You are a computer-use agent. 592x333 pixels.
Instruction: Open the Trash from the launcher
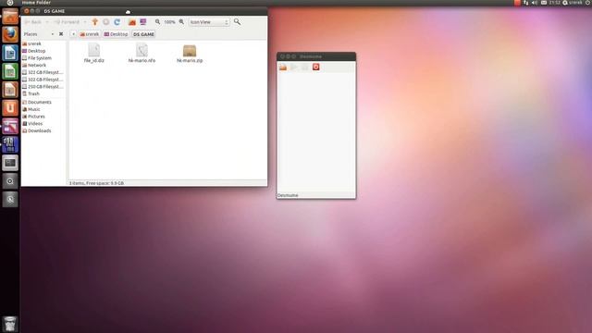(10, 325)
